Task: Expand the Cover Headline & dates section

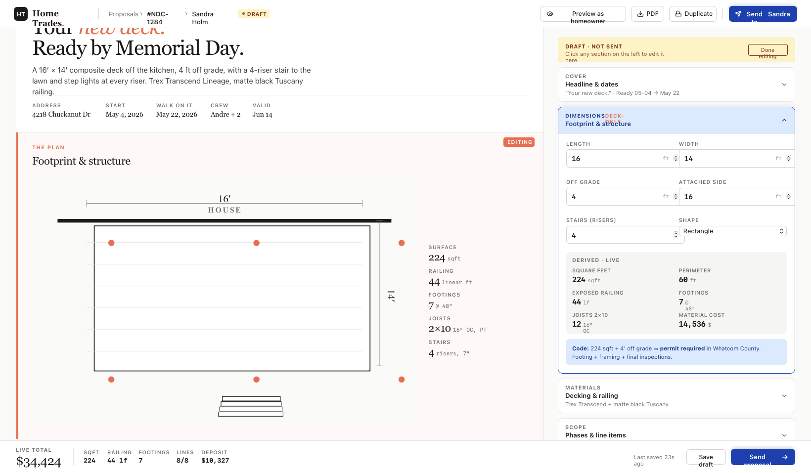Action: point(676,85)
